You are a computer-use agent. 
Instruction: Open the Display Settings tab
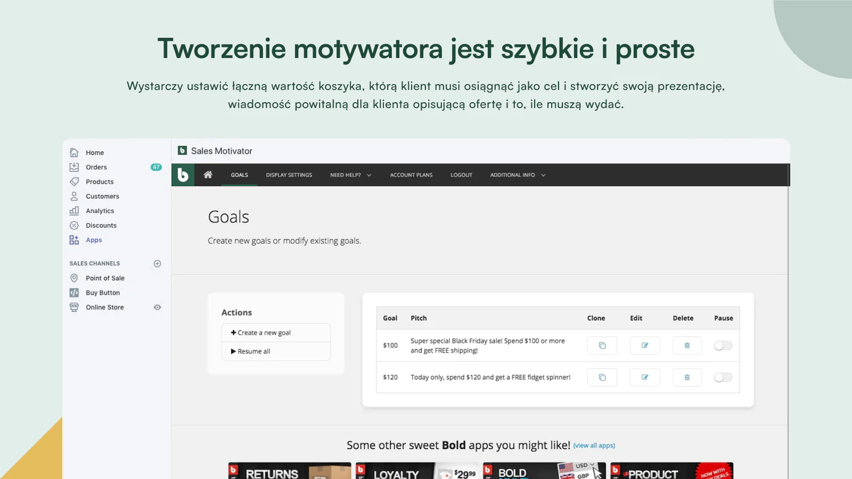289,175
